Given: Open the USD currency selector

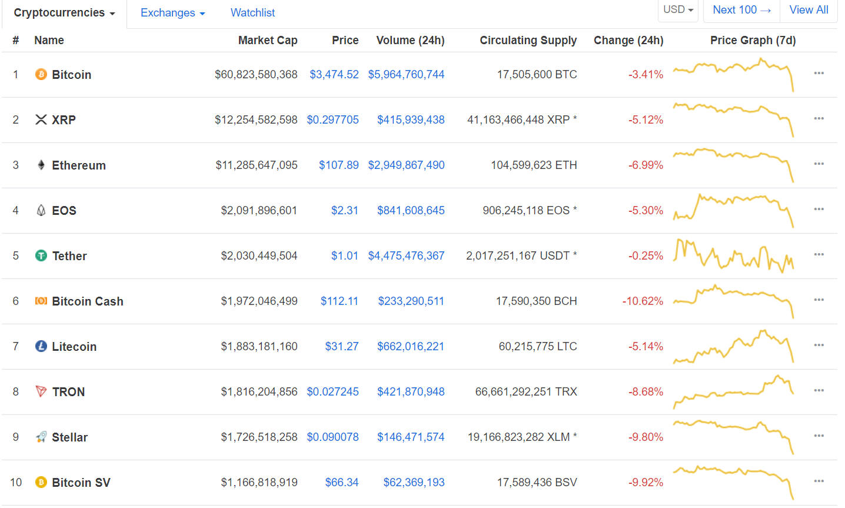Looking at the screenshot, I should [x=678, y=10].
